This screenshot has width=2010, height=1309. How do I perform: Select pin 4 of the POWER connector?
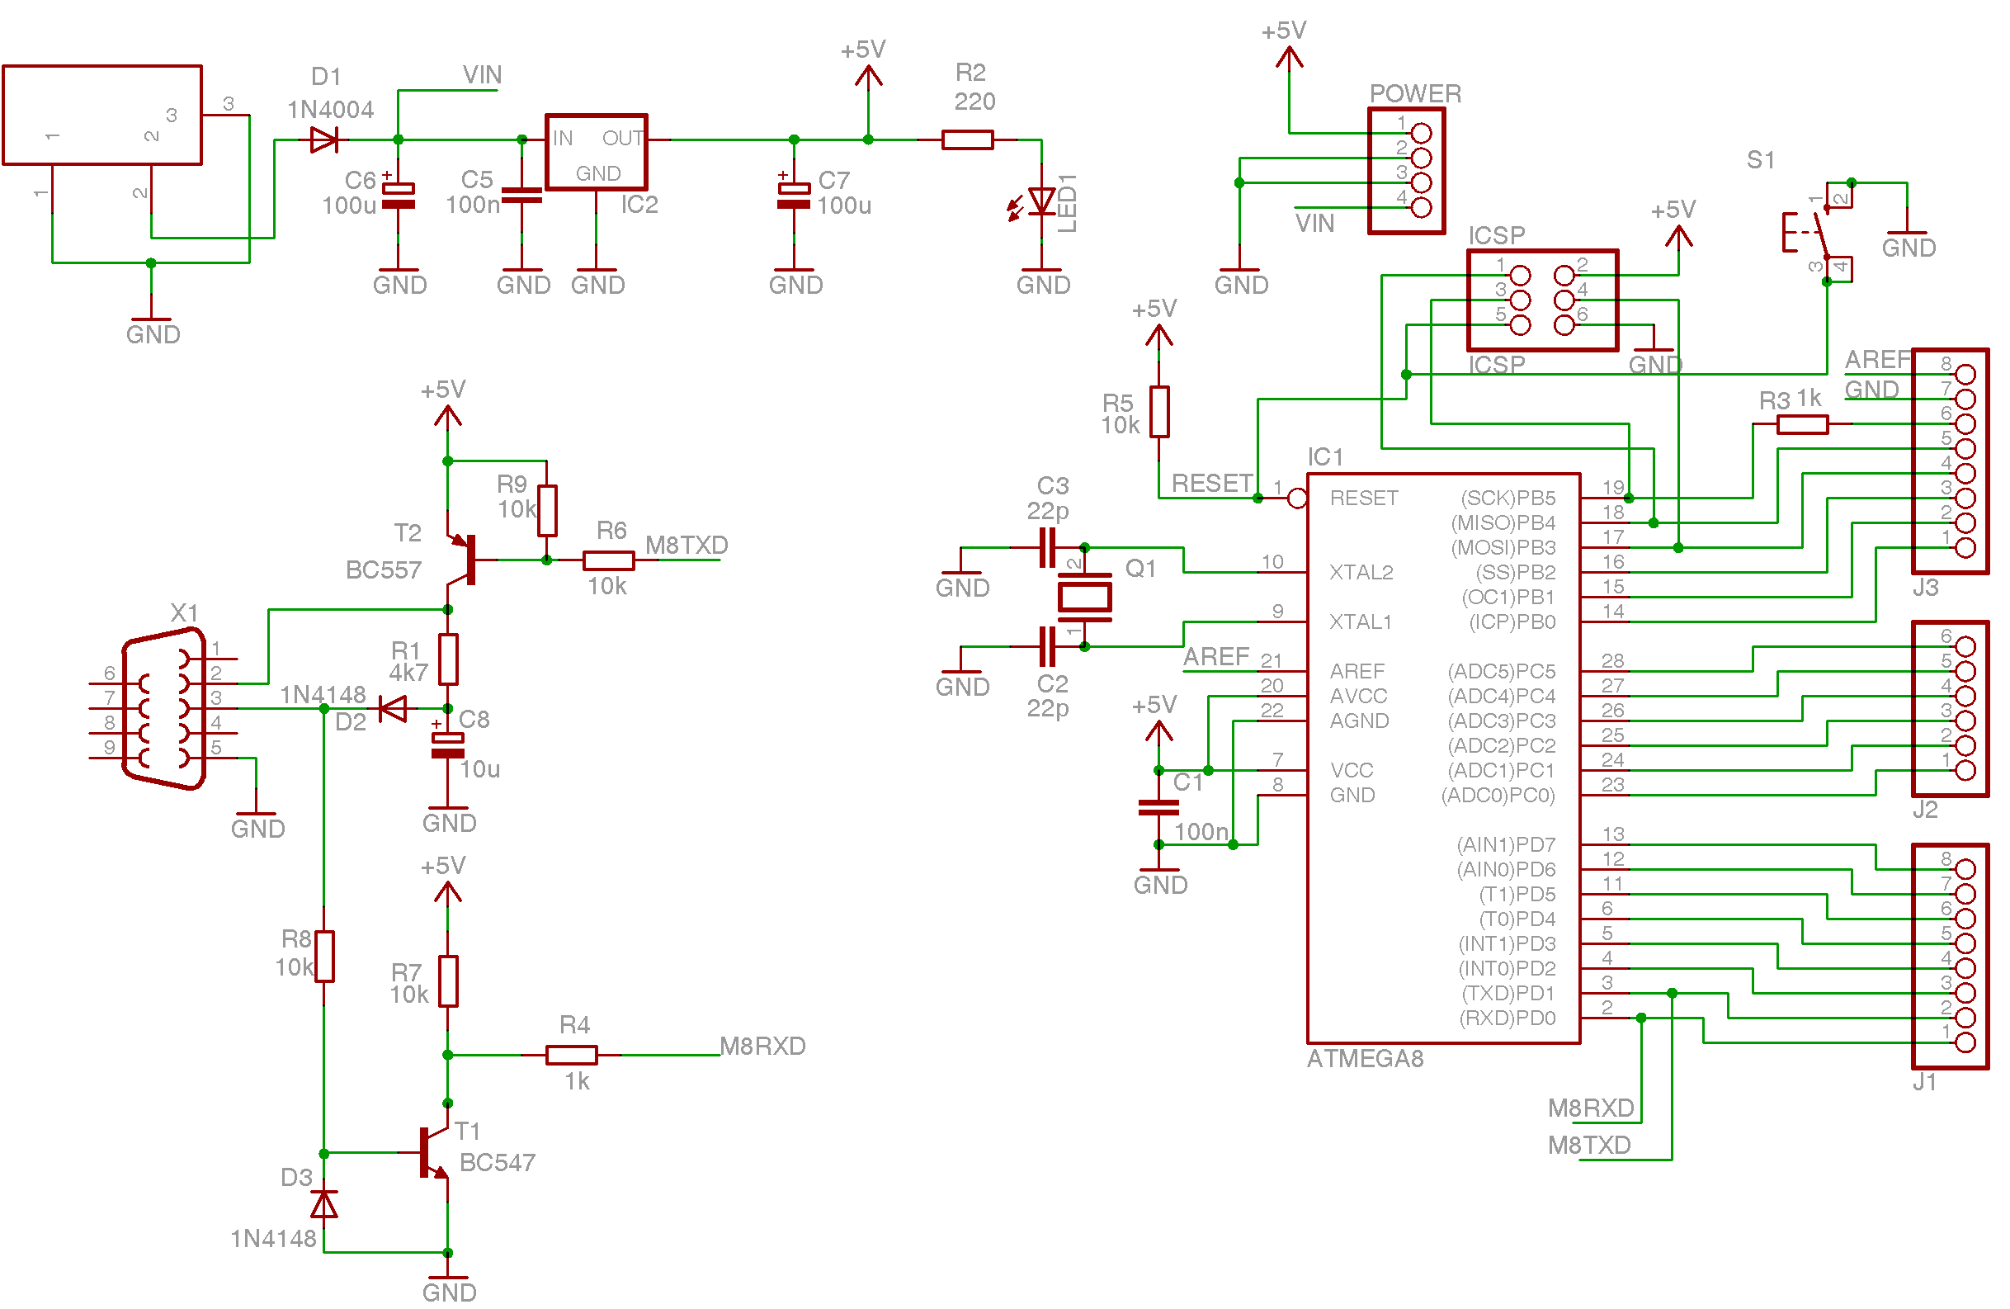point(1422,208)
